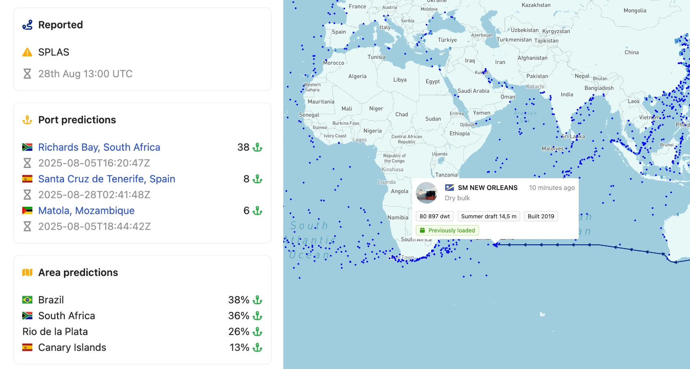Click the green anchor next to 8
690x369 pixels.
tap(257, 179)
